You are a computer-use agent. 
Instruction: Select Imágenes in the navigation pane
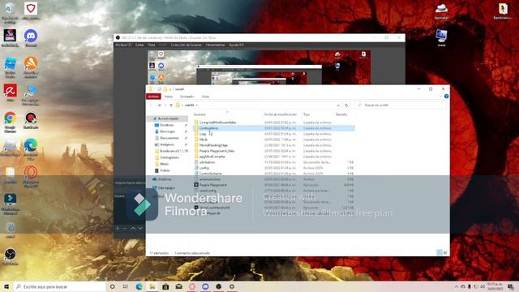(167, 144)
